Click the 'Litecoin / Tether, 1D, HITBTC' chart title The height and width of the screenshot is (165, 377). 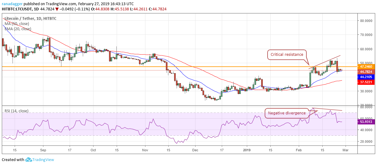tap(31, 19)
